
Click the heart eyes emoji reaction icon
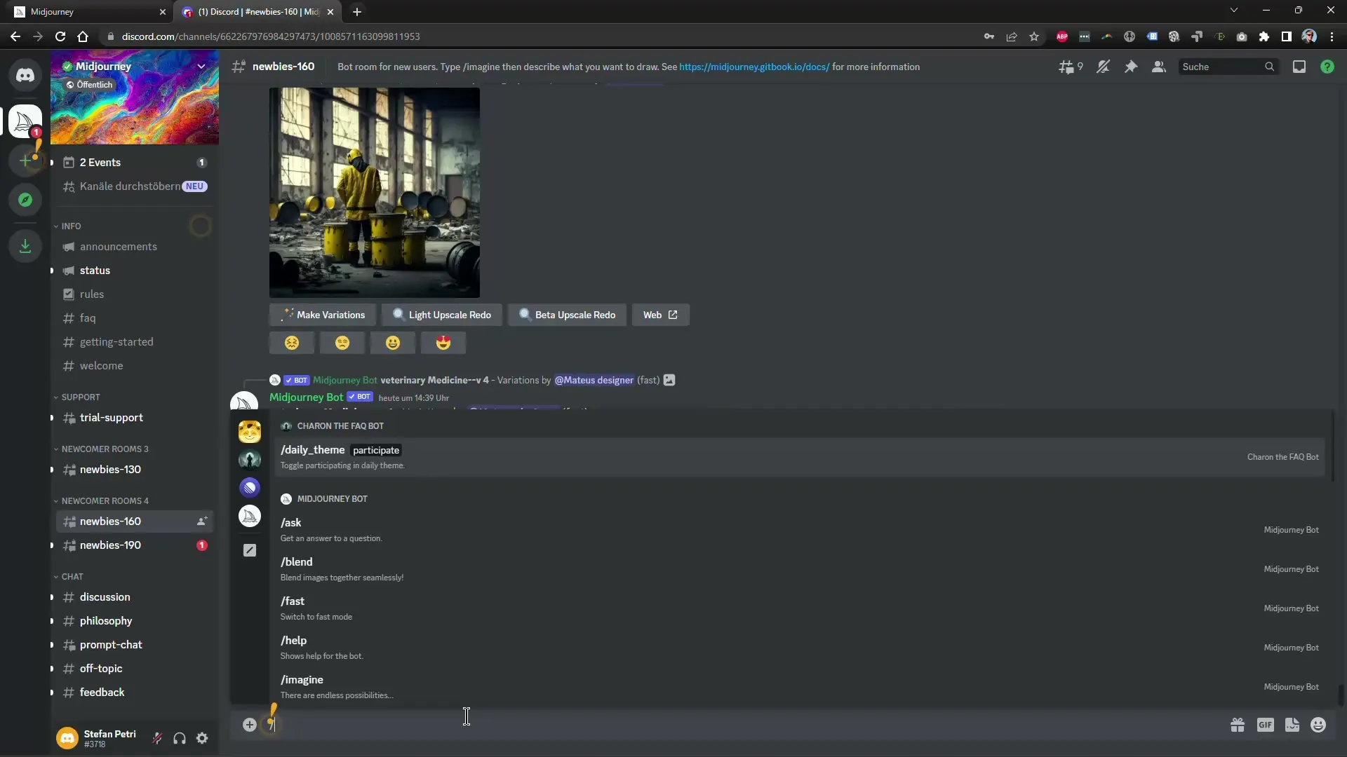tap(443, 343)
